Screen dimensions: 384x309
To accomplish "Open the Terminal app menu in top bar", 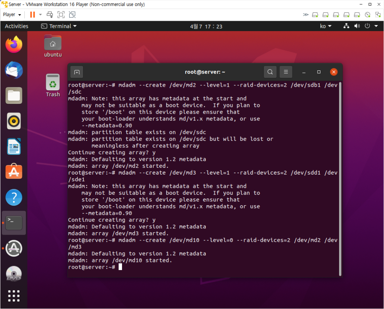I will point(59,26).
